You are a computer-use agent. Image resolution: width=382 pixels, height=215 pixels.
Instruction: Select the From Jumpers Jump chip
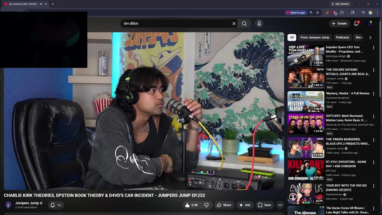click(x=315, y=37)
